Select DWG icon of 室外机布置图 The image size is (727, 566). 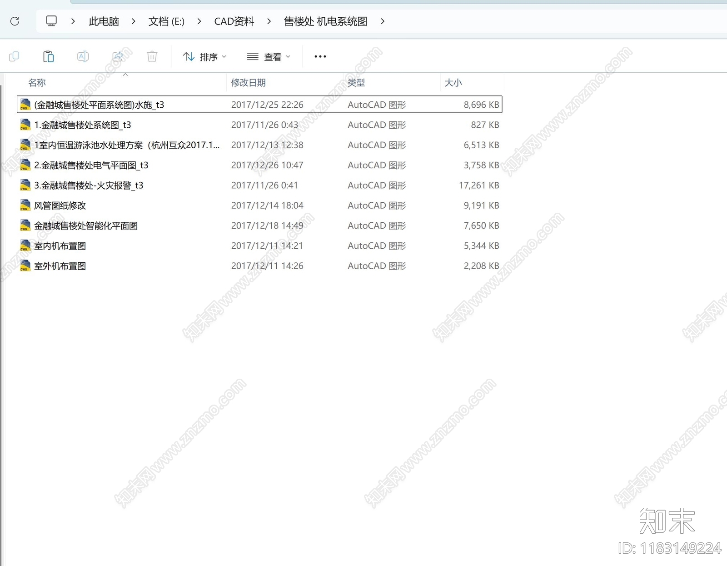click(x=25, y=266)
